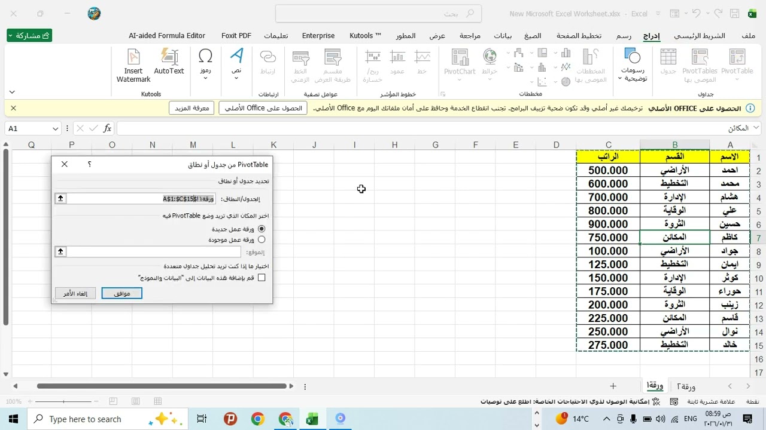Confirm with the OK (موافق) button
The height and width of the screenshot is (430, 766).
[121, 293]
